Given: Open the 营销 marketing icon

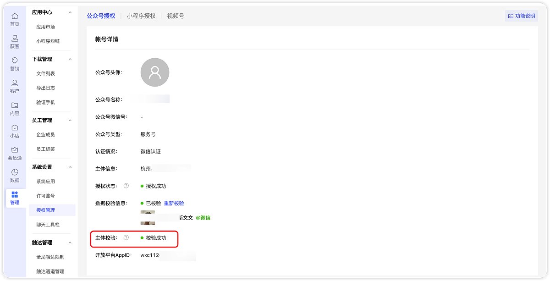Looking at the screenshot, I should coord(15,61).
